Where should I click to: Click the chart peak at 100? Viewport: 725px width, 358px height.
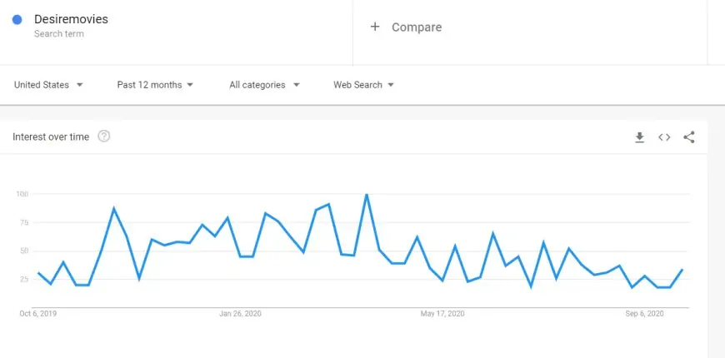click(x=367, y=195)
